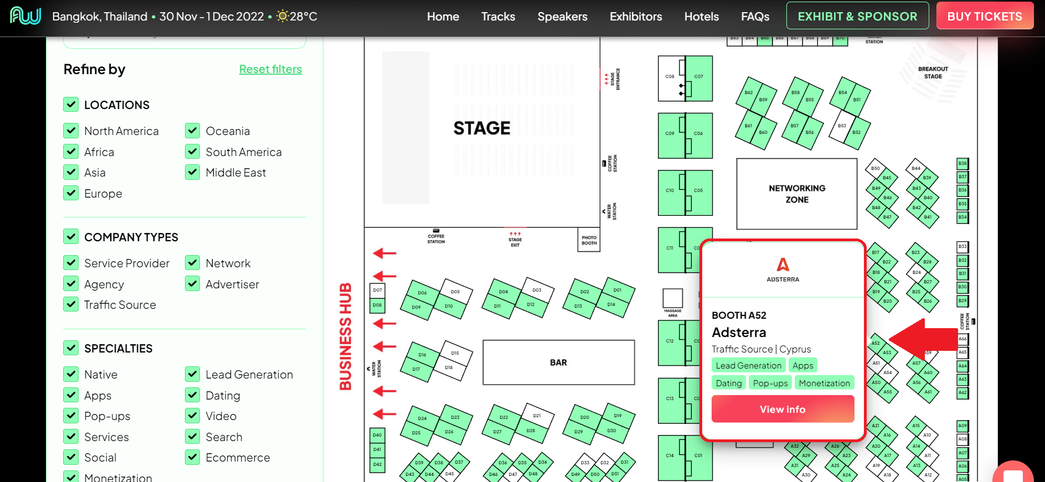Click the Apps tag in Adsterra popup
Screen dimensions: 1045x482
tap(802, 365)
